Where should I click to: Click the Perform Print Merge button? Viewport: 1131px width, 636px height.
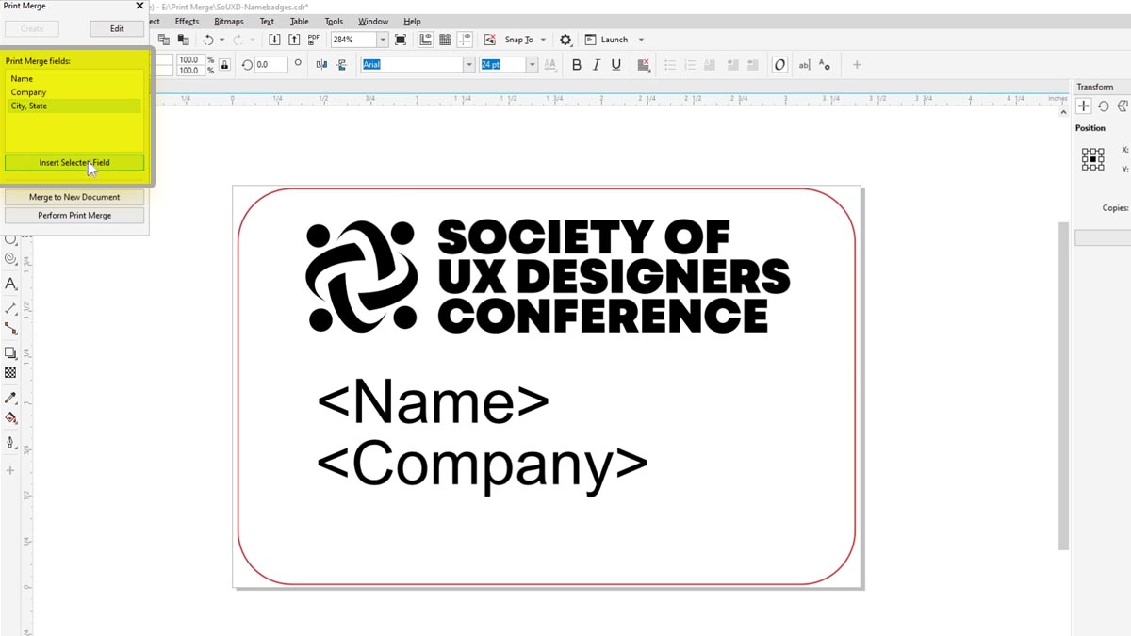(74, 215)
